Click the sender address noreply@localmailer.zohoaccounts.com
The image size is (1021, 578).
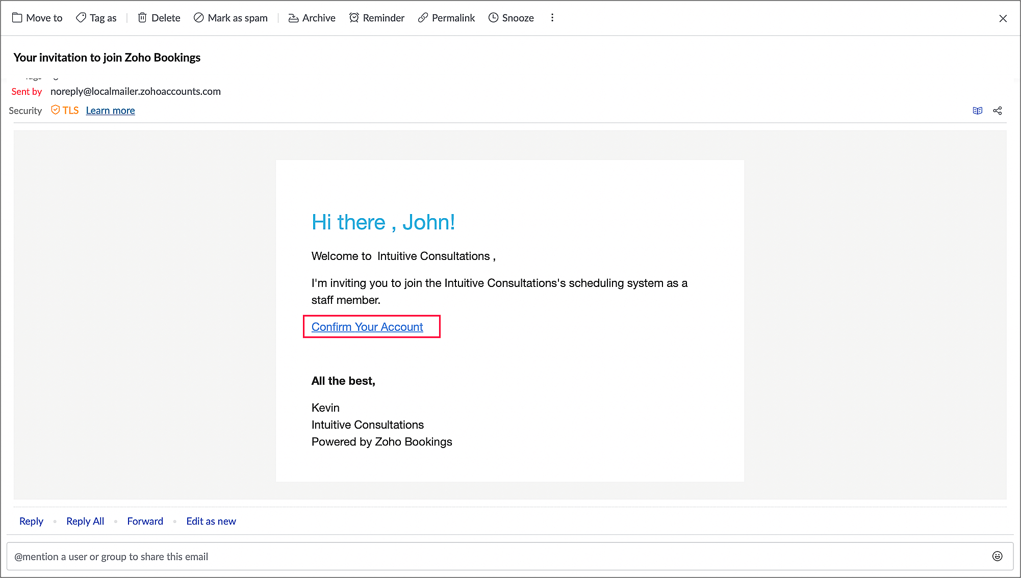tap(136, 91)
